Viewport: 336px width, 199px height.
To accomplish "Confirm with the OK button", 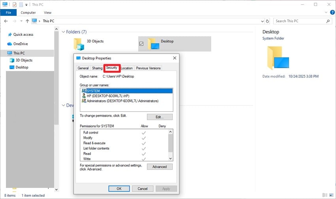I will [x=119, y=189].
